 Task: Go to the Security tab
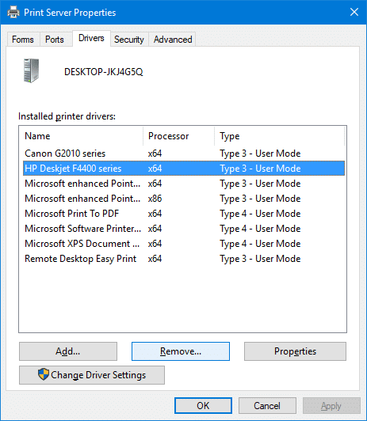[129, 40]
